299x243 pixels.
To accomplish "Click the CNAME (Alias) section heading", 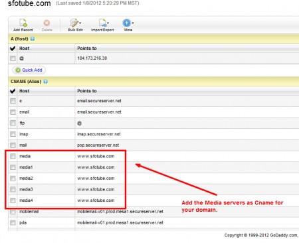I will click(26, 82).
